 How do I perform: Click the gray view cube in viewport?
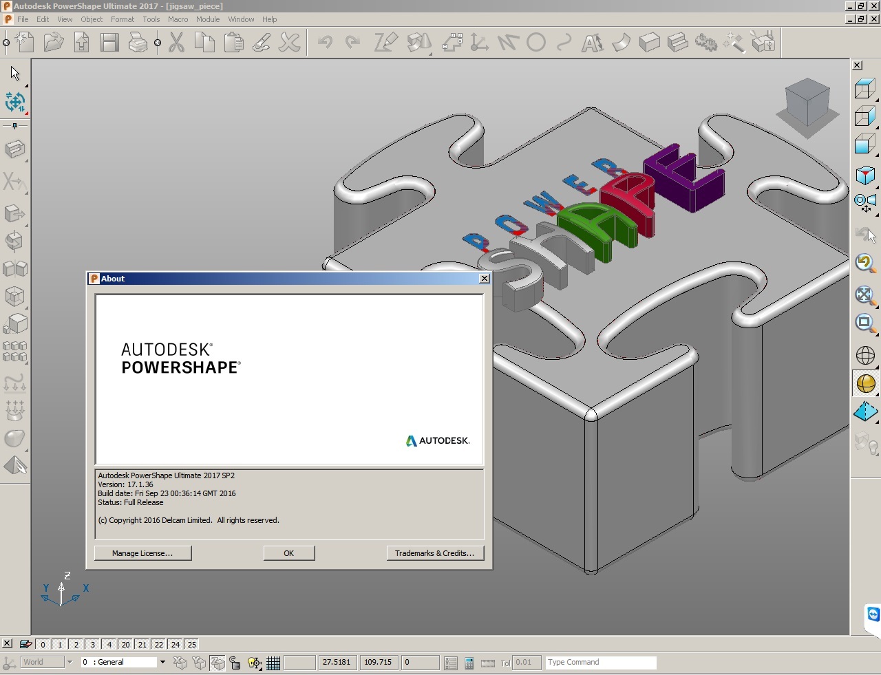tap(807, 102)
